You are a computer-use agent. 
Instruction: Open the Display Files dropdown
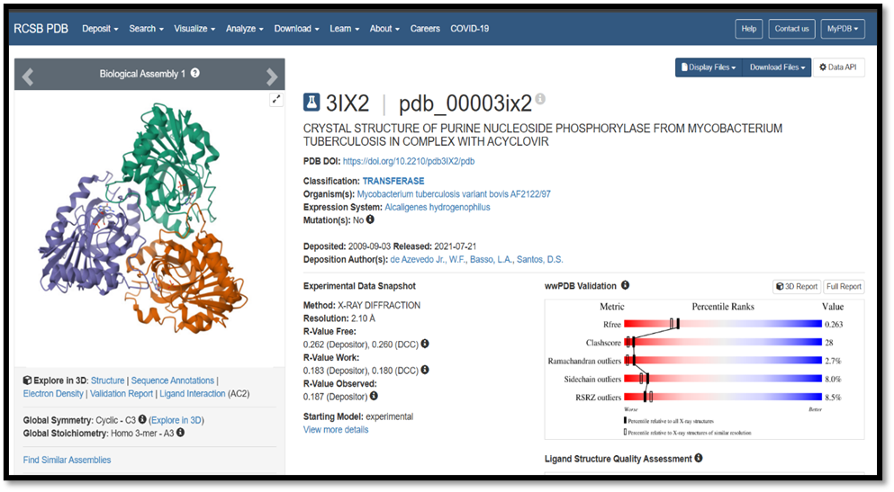pyautogui.click(x=709, y=67)
